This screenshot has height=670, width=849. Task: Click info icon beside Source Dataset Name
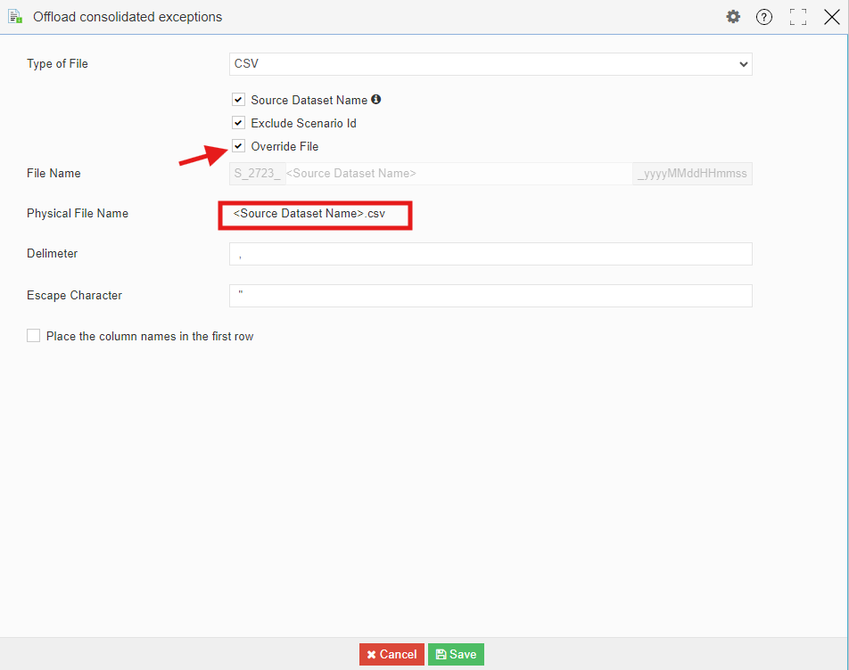click(x=376, y=100)
